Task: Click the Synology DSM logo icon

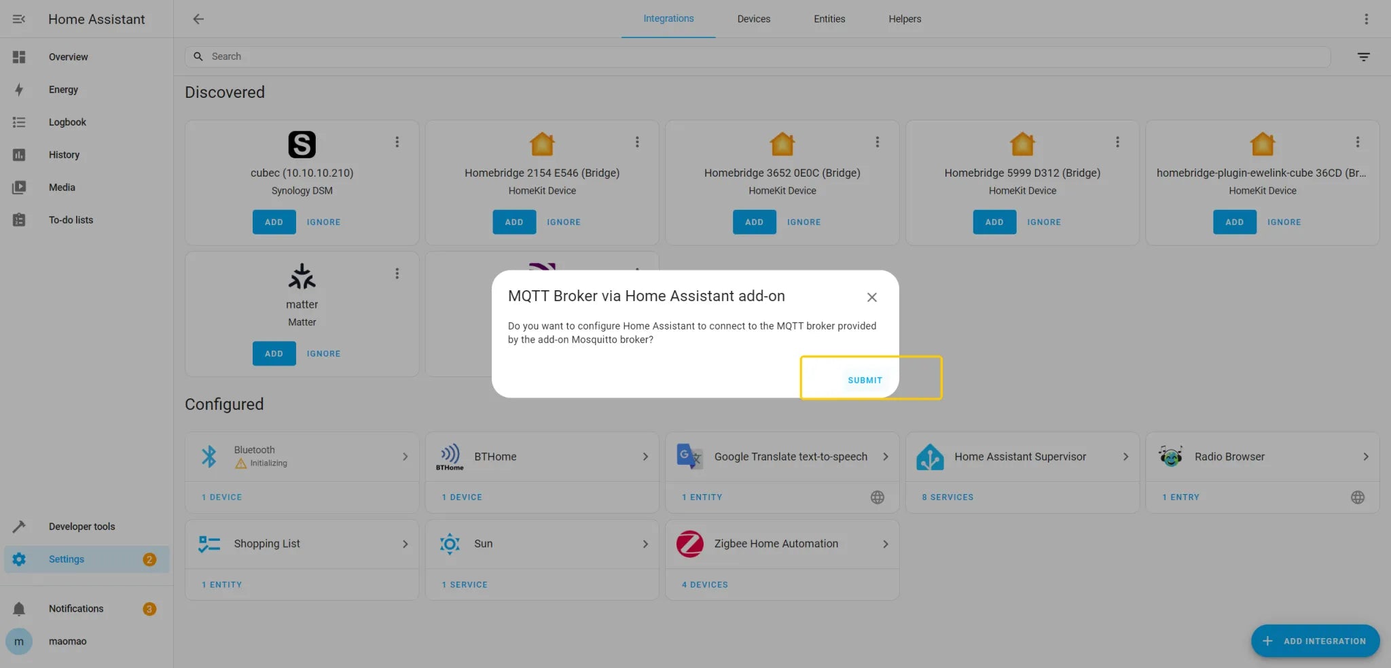Action: coord(302,145)
